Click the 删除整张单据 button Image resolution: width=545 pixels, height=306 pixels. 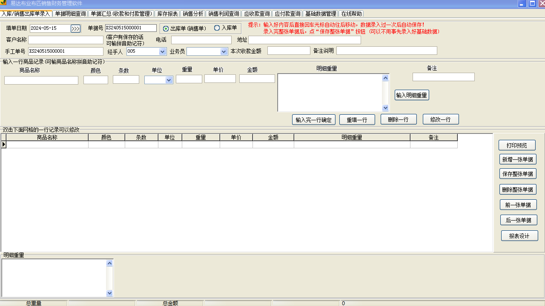[x=518, y=189]
